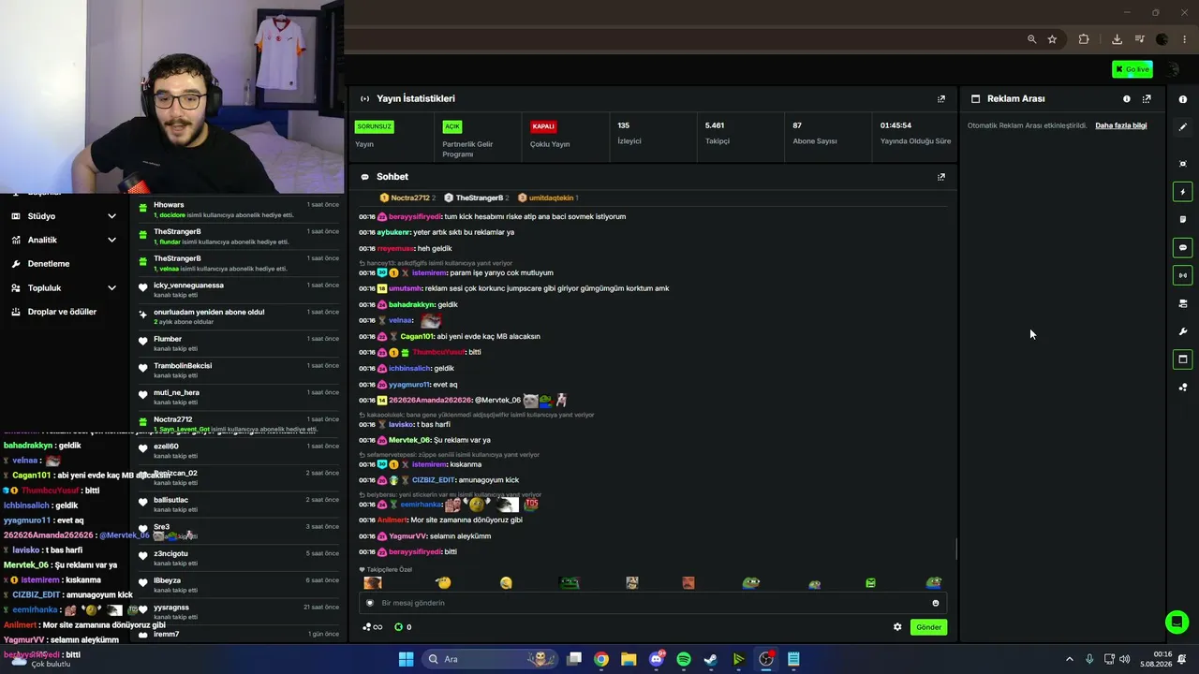Viewport: 1199px width, 674px height.
Task: Open Steam from the taskbar
Action: (x=711, y=659)
